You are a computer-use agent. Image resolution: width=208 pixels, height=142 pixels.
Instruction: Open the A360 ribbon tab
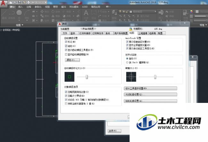pyautogui.click(x=85, y=7)
